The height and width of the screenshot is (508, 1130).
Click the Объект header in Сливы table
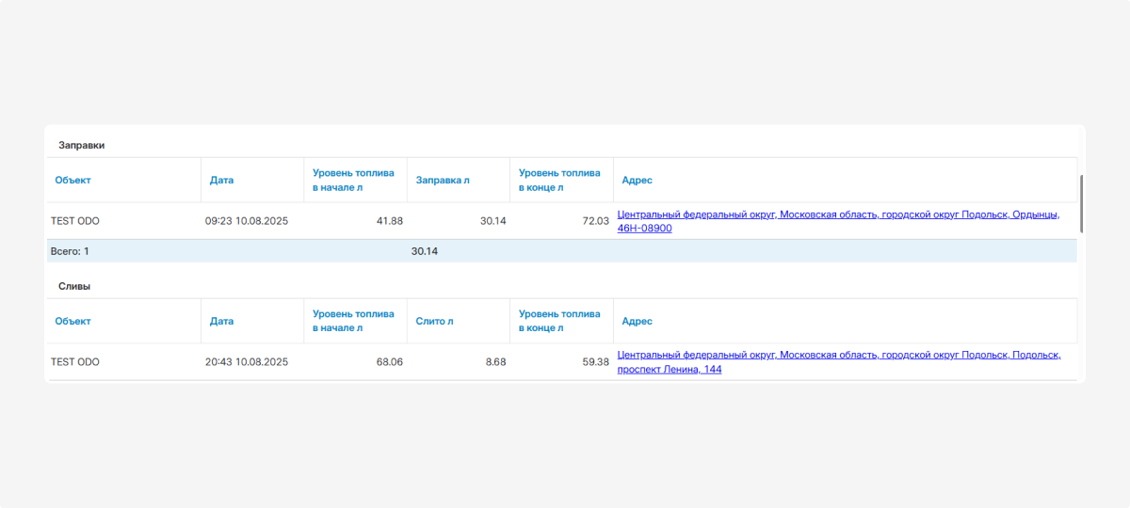point(73,321)
